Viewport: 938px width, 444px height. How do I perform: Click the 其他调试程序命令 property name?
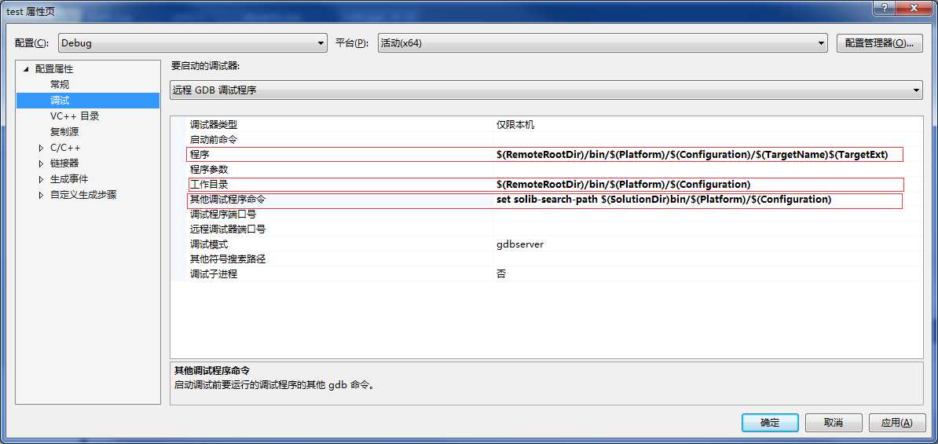click(x=228, y=200)
